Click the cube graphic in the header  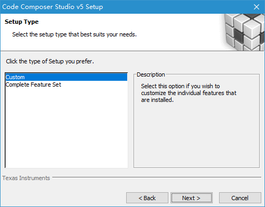tap(243, 32)
